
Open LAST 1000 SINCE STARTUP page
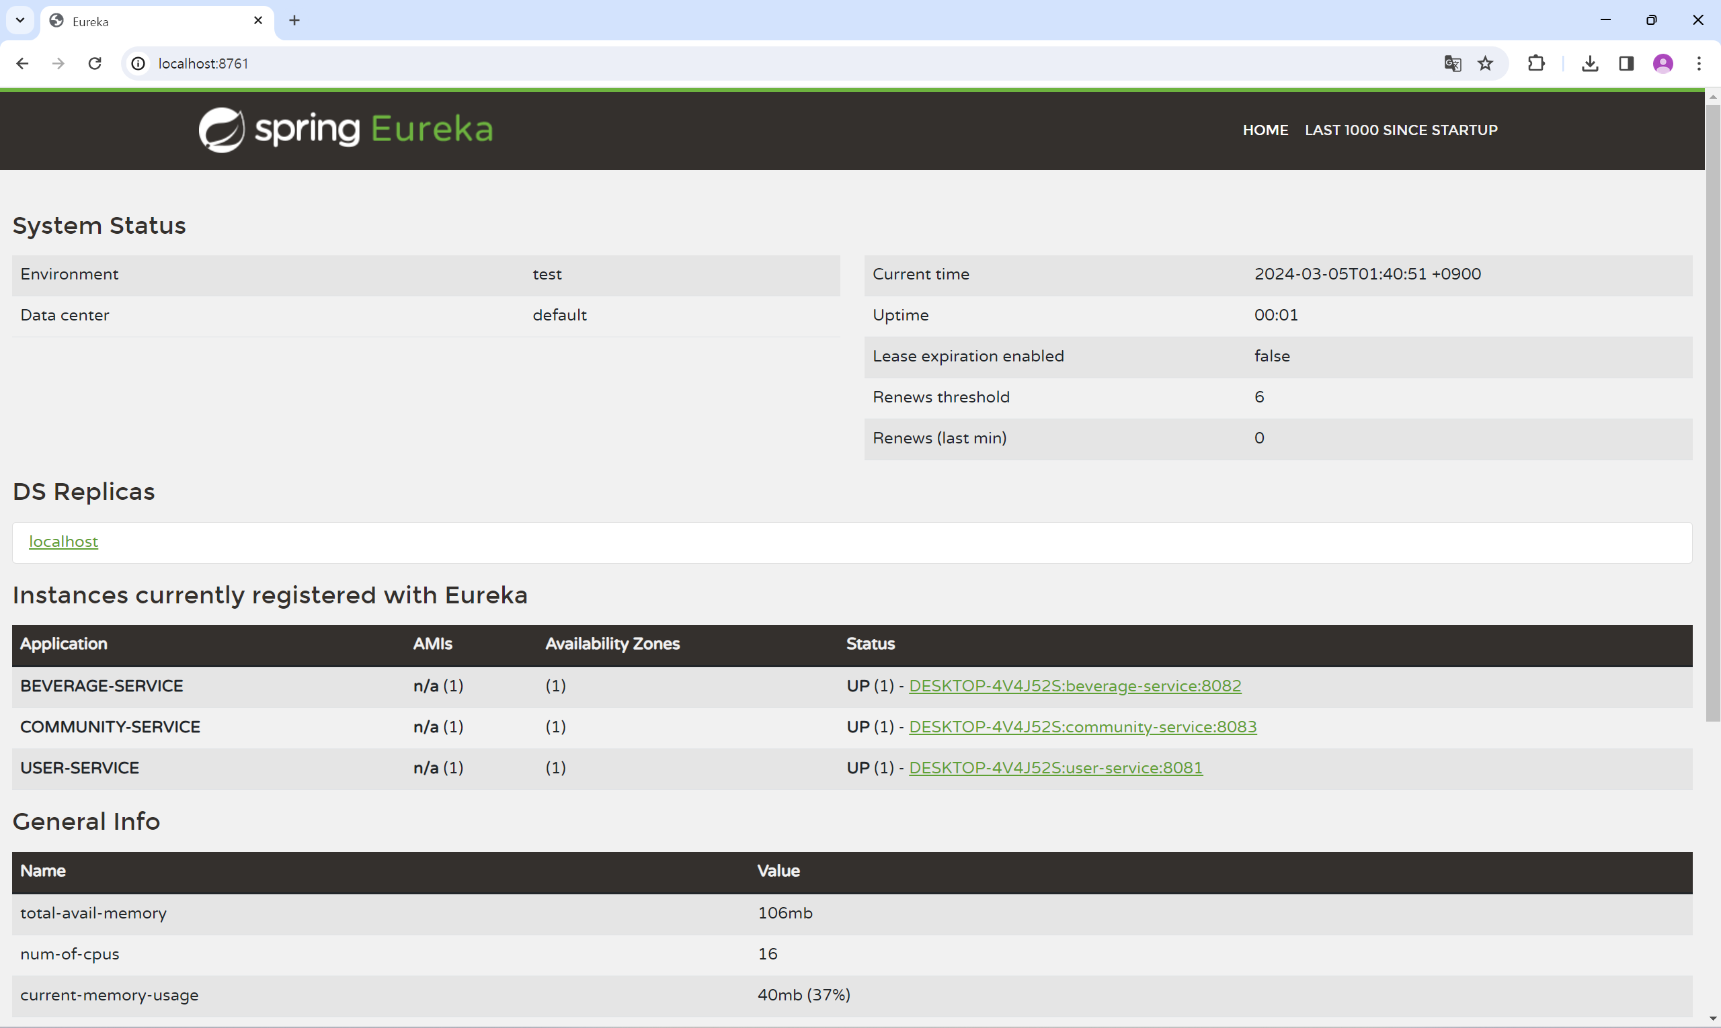click(1401, 130)
